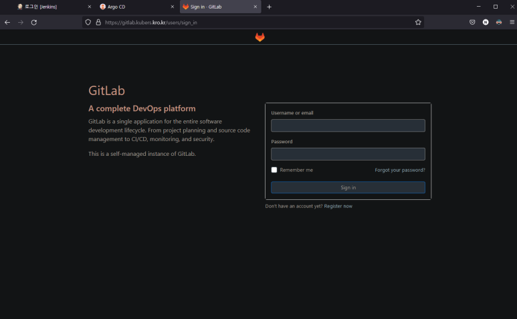The image size is (517, 319).
Task: Open the Firefox application menu
Action: (x=512, y=22)
